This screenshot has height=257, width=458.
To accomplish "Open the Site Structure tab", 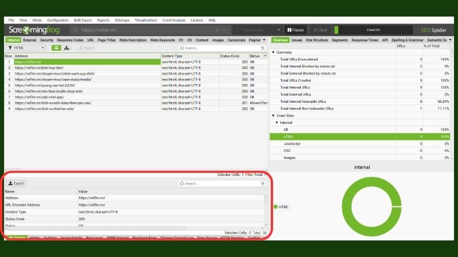I will pos(317,40).
